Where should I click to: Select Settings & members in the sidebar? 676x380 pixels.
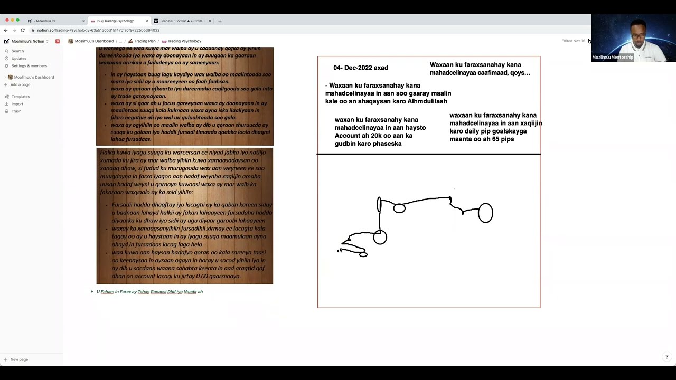click(x=29, y=66)
